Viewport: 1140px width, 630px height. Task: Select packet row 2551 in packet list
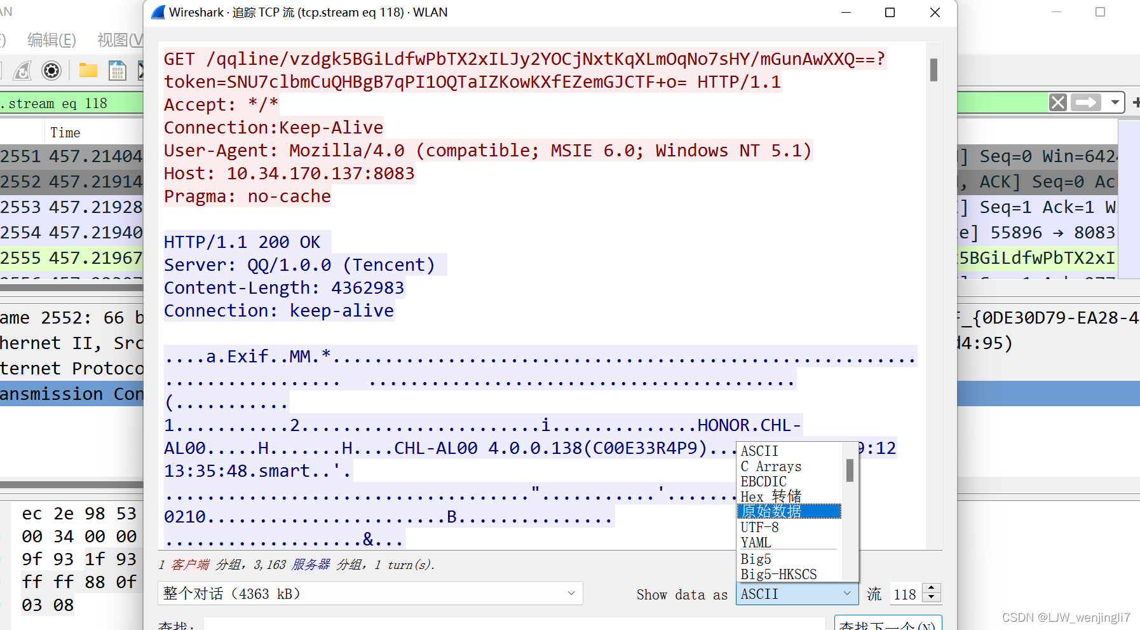(x=71, y=156)
